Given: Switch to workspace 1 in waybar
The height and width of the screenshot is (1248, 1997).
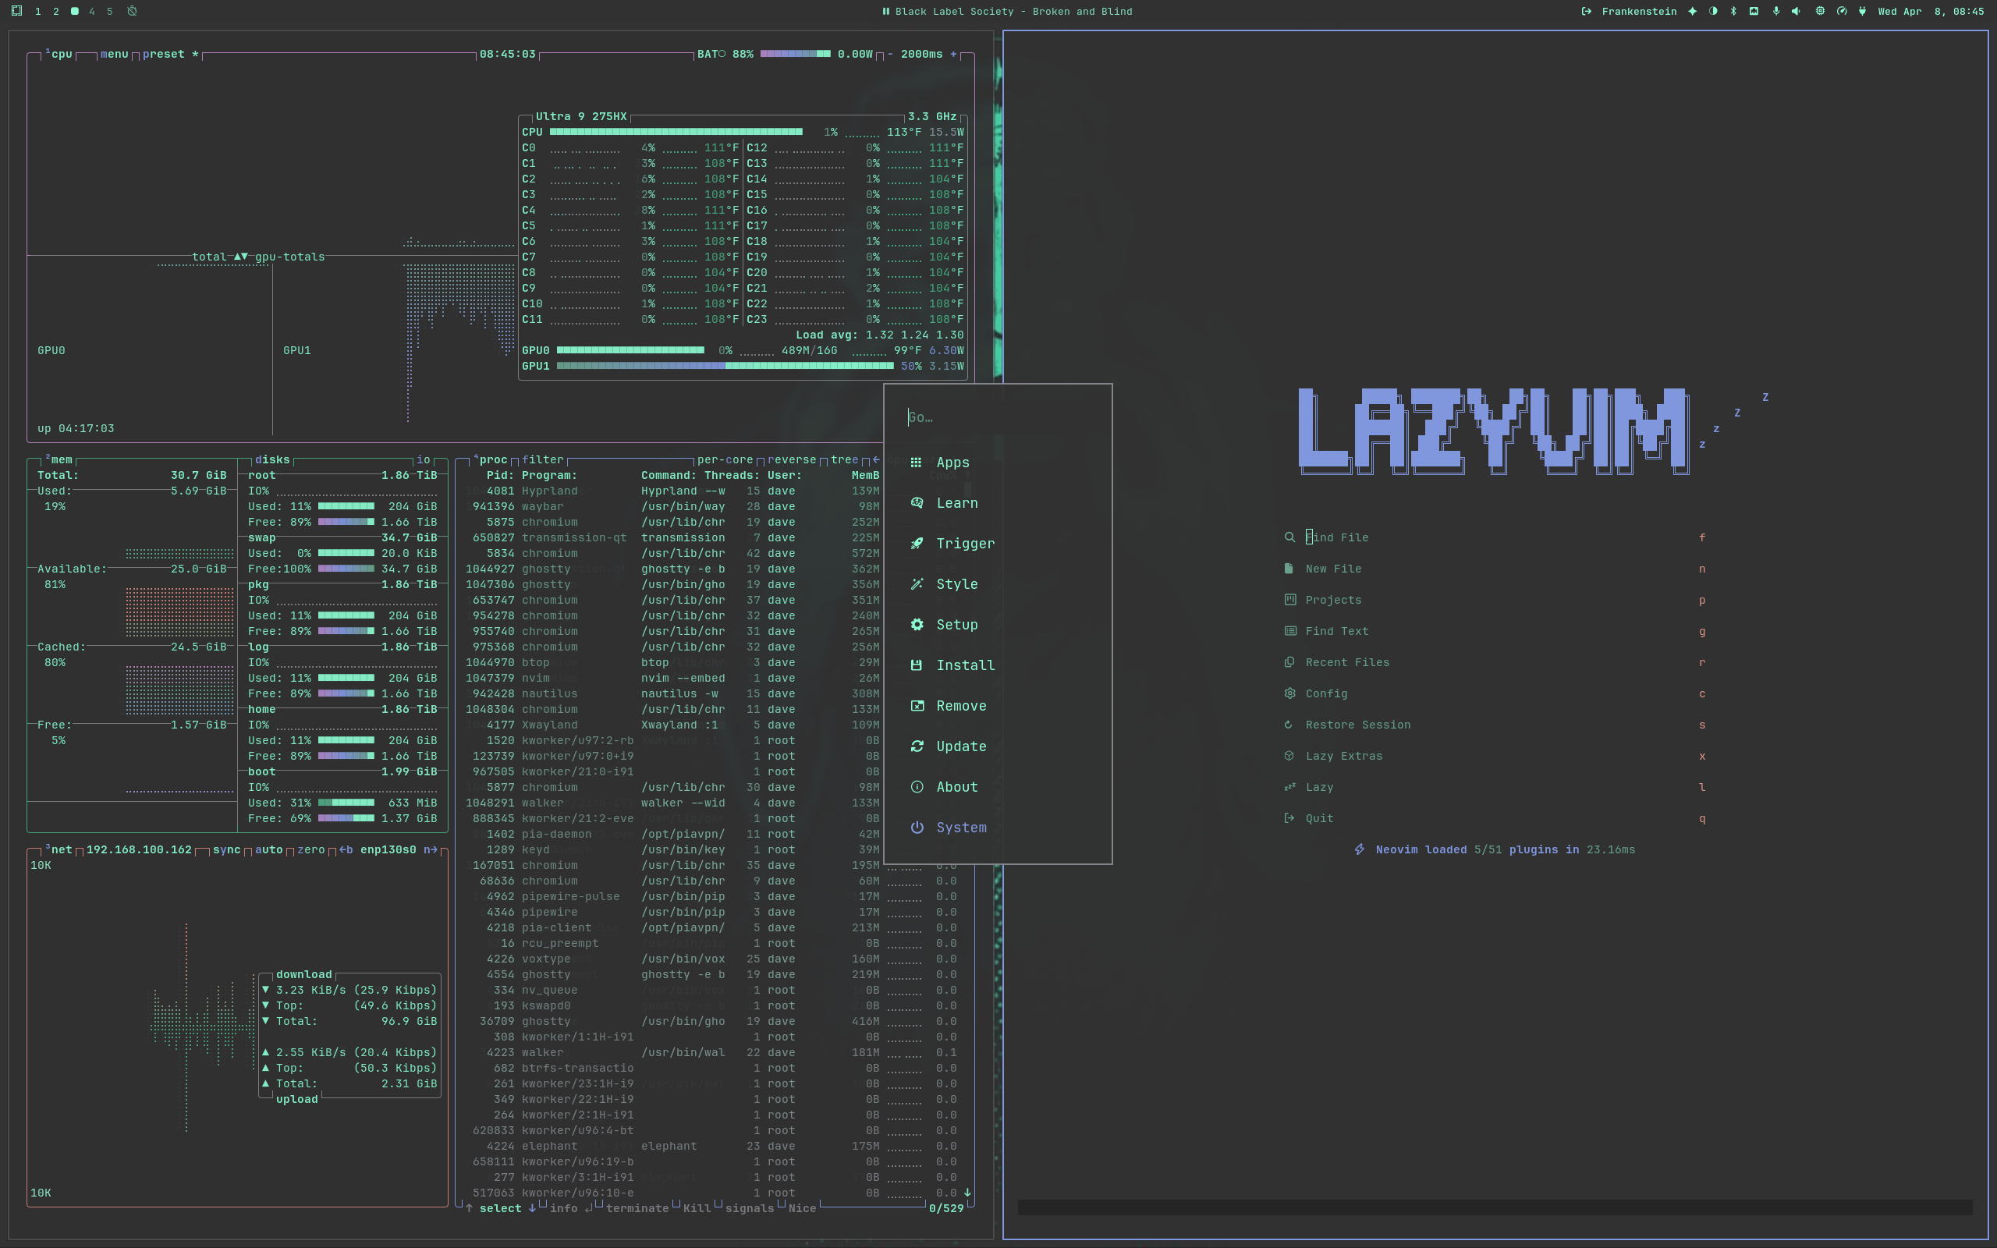Looking at the screenshot, I should [38, 12].
